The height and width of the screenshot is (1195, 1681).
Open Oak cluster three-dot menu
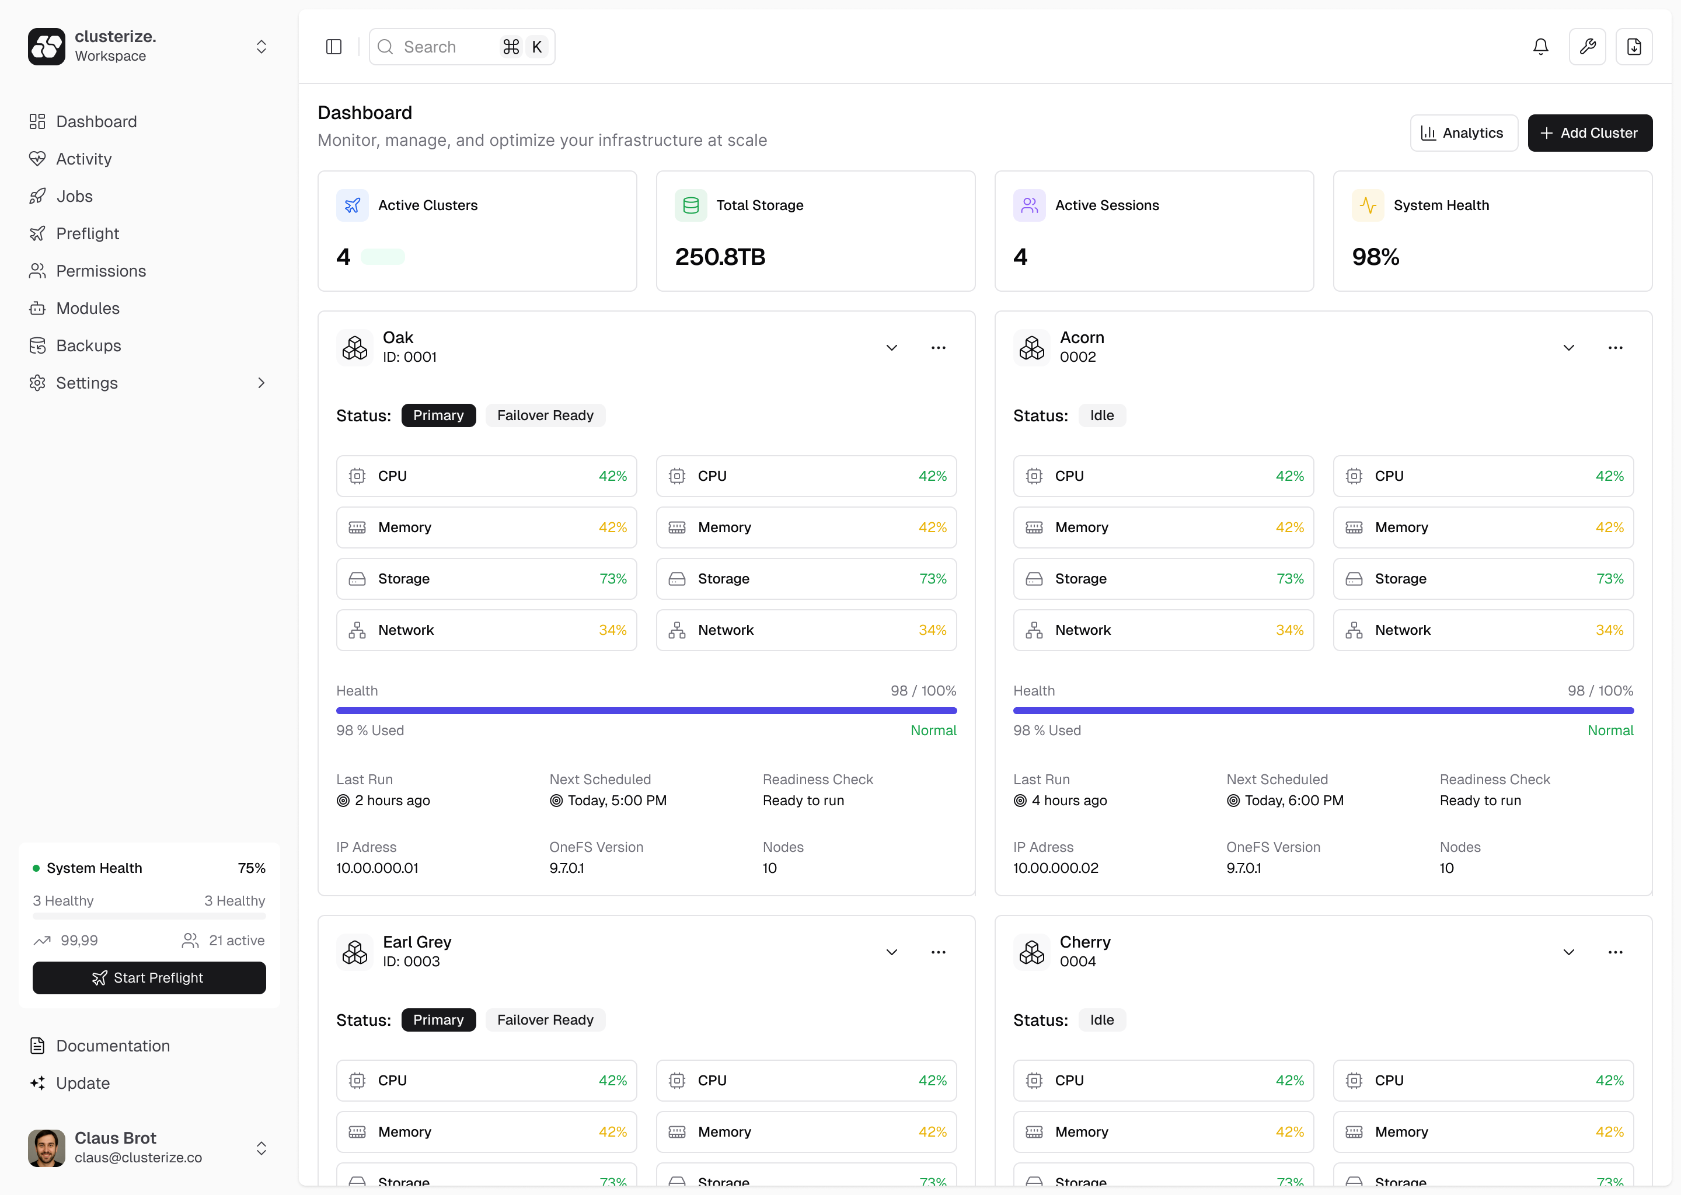pyautogui.click(x=937, y=347)
